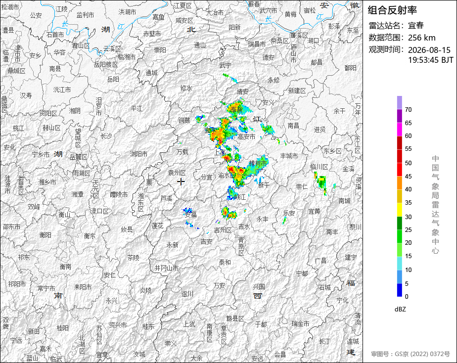Image resolution: width=457 pixels, height=363 pixels.
Task: Click the dBZ unit label under legend
Action: [x=400, y=309]
